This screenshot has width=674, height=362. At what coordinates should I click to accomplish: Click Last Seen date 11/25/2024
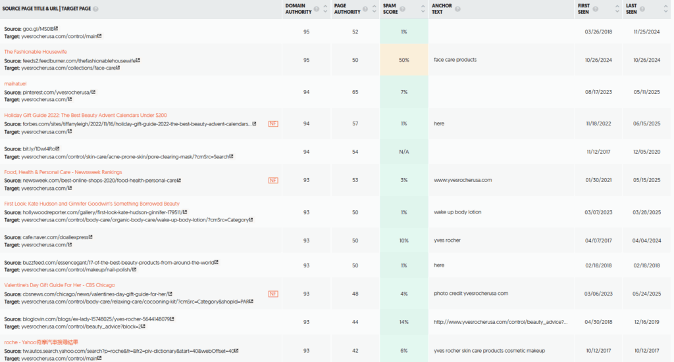tap(646, 32)
